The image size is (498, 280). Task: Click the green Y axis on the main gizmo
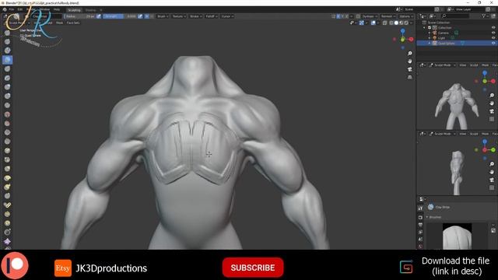(x=403, y=40)
